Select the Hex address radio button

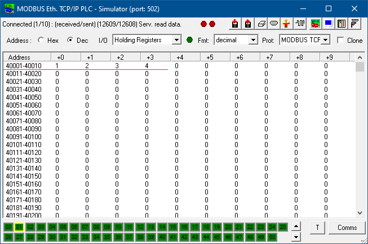click(x=41, y=40)
